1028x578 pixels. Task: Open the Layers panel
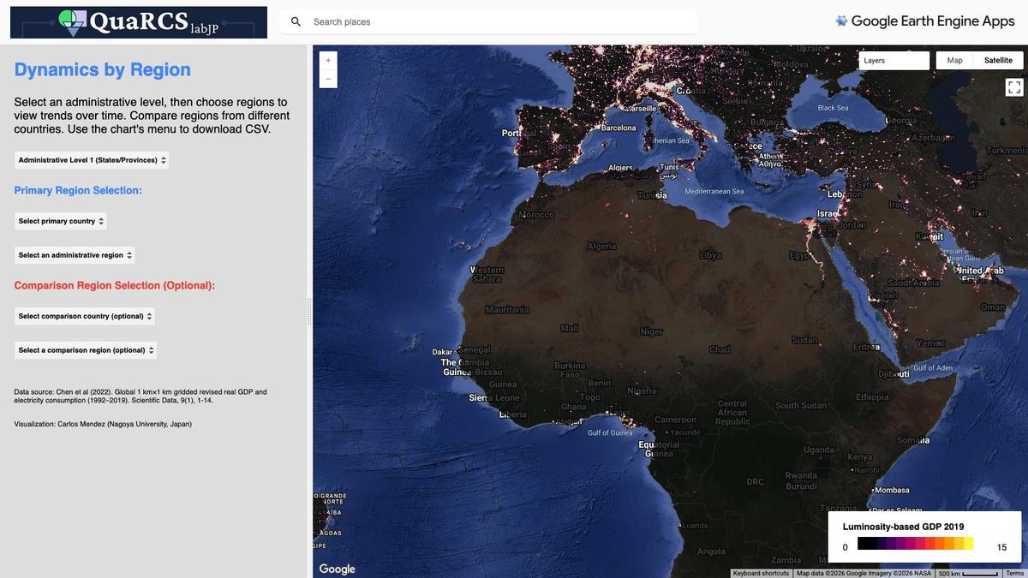894,61
